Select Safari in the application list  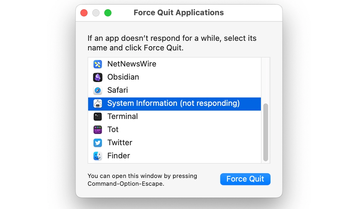click(x=146, y=90)
